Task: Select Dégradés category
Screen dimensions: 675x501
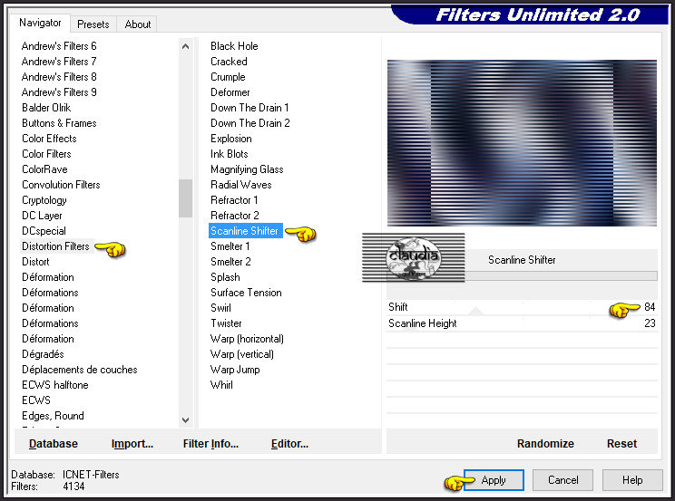Action: coord(43,354)
